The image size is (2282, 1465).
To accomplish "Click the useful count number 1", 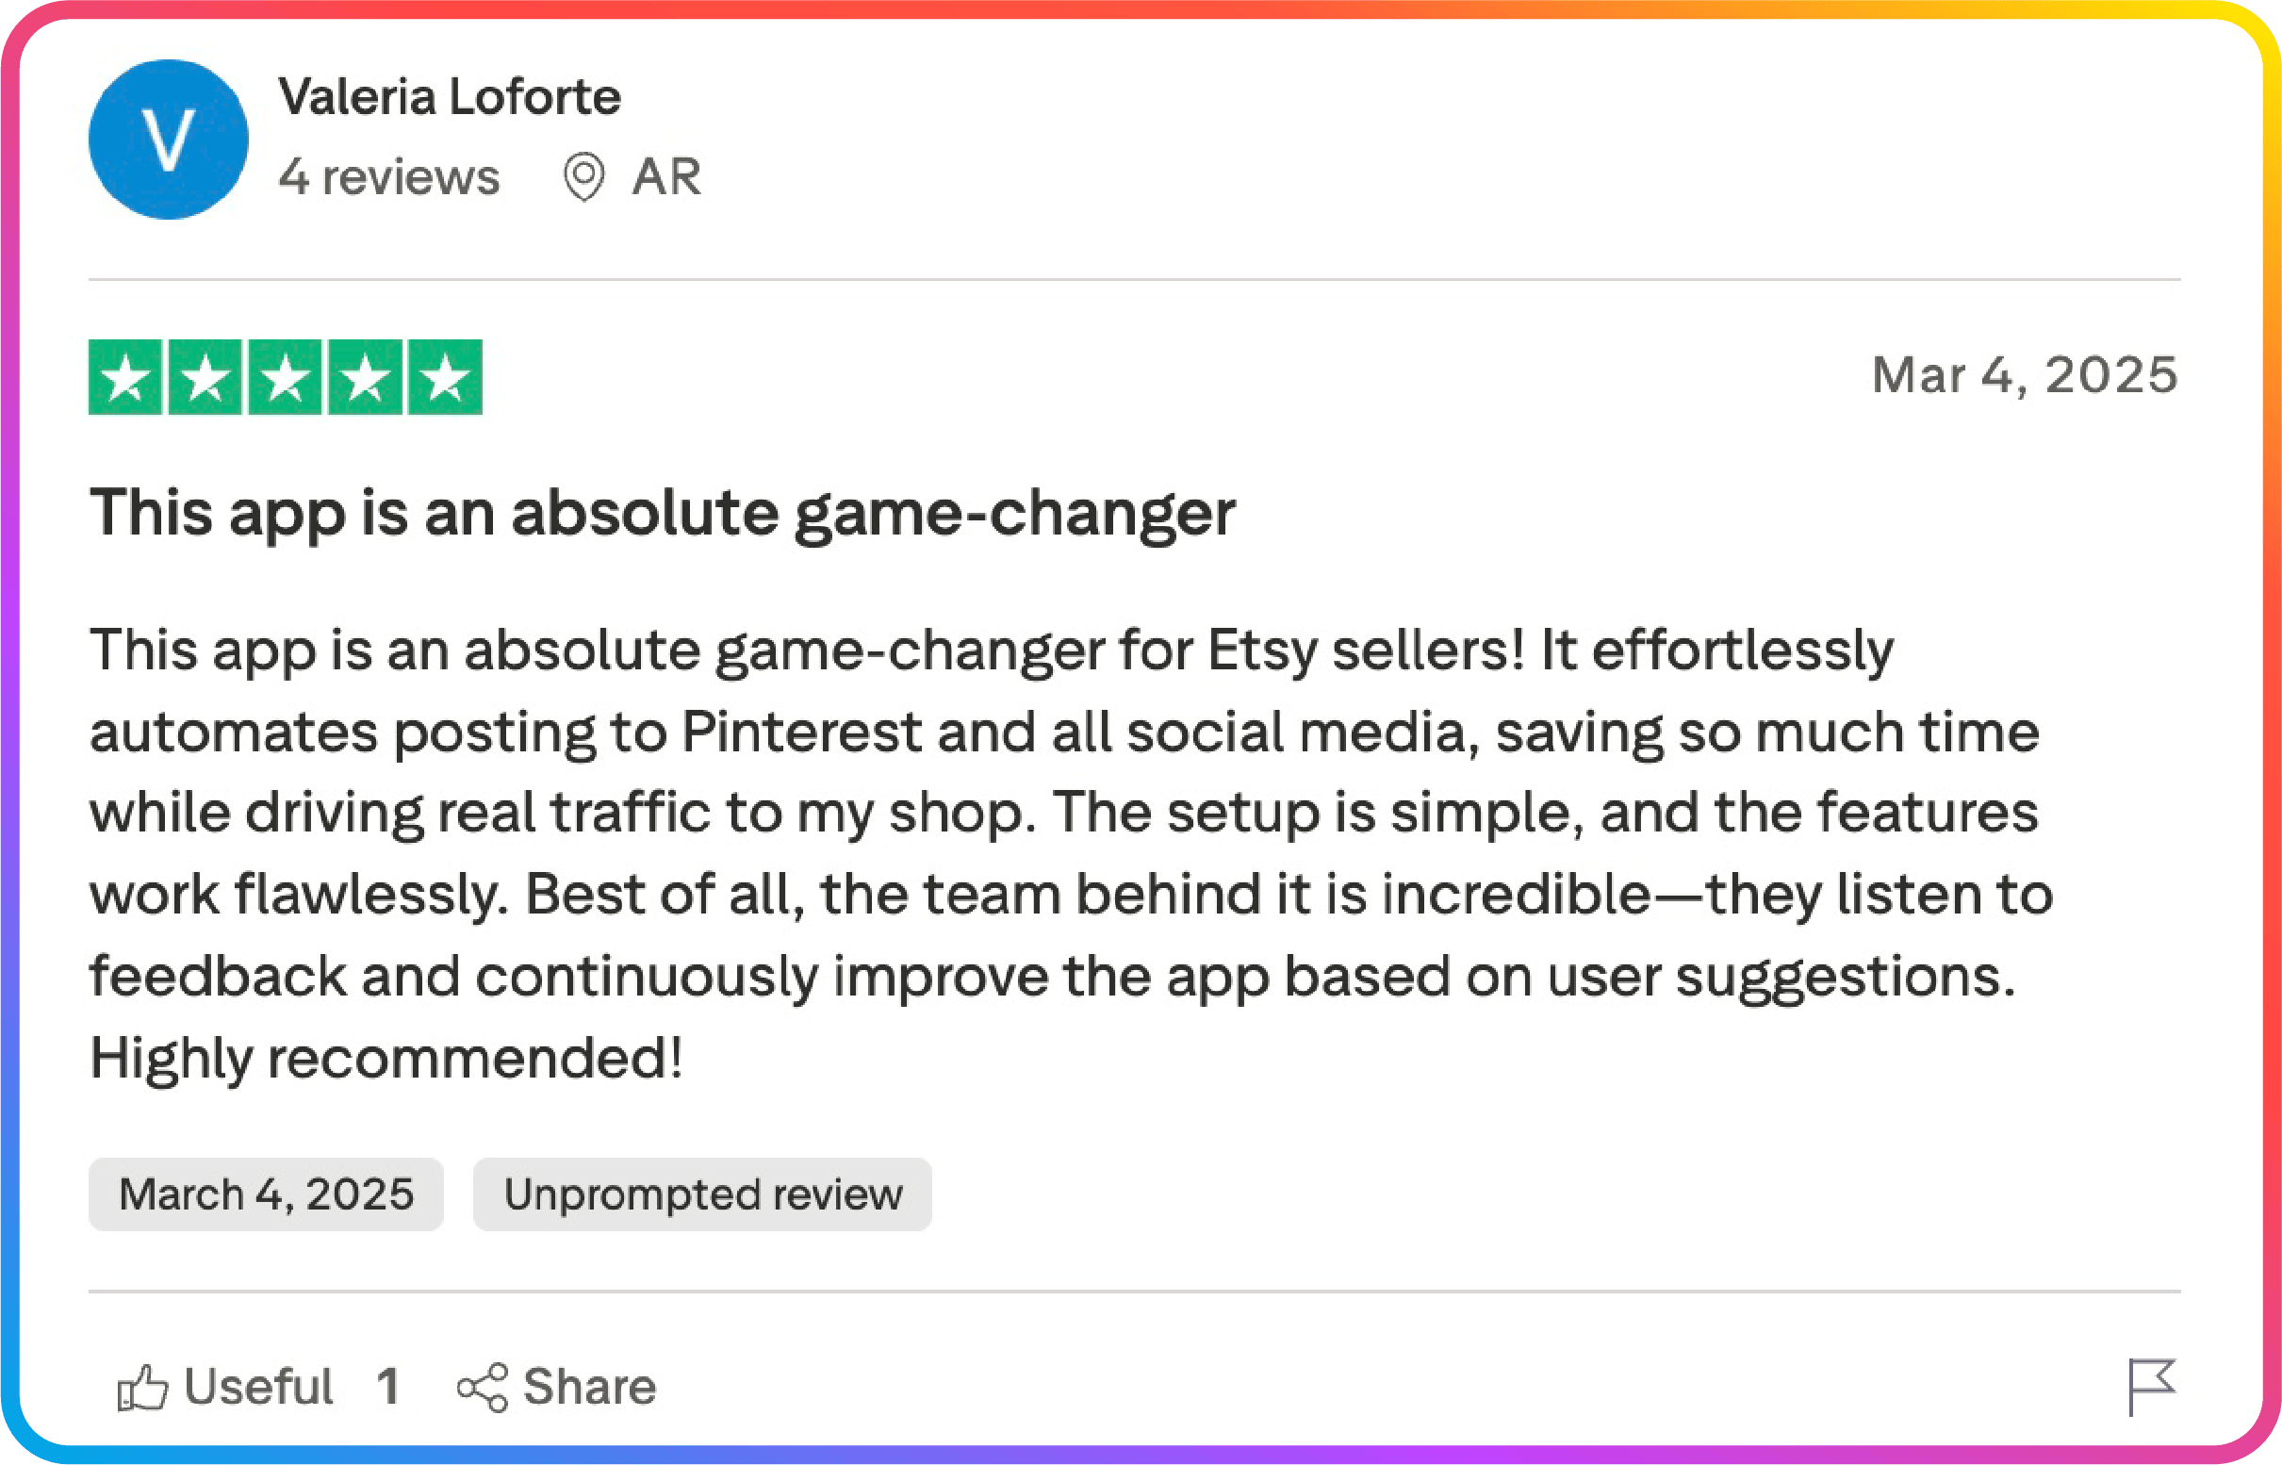I will 387,1387.
